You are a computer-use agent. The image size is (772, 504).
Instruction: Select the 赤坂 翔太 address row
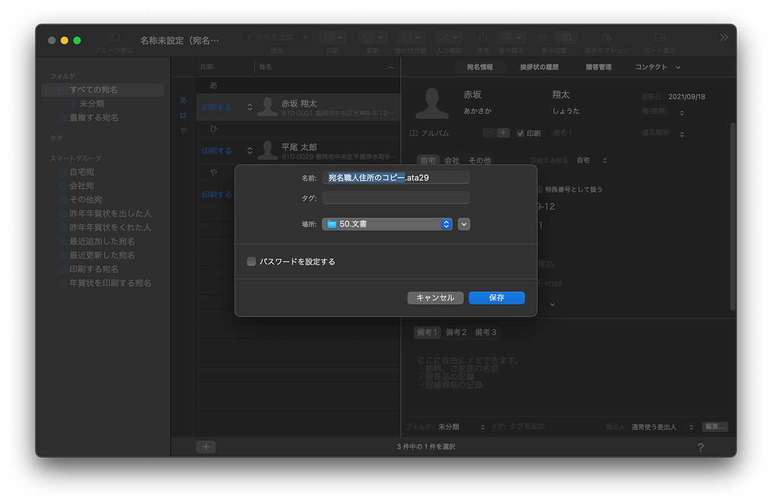point(298,107)
